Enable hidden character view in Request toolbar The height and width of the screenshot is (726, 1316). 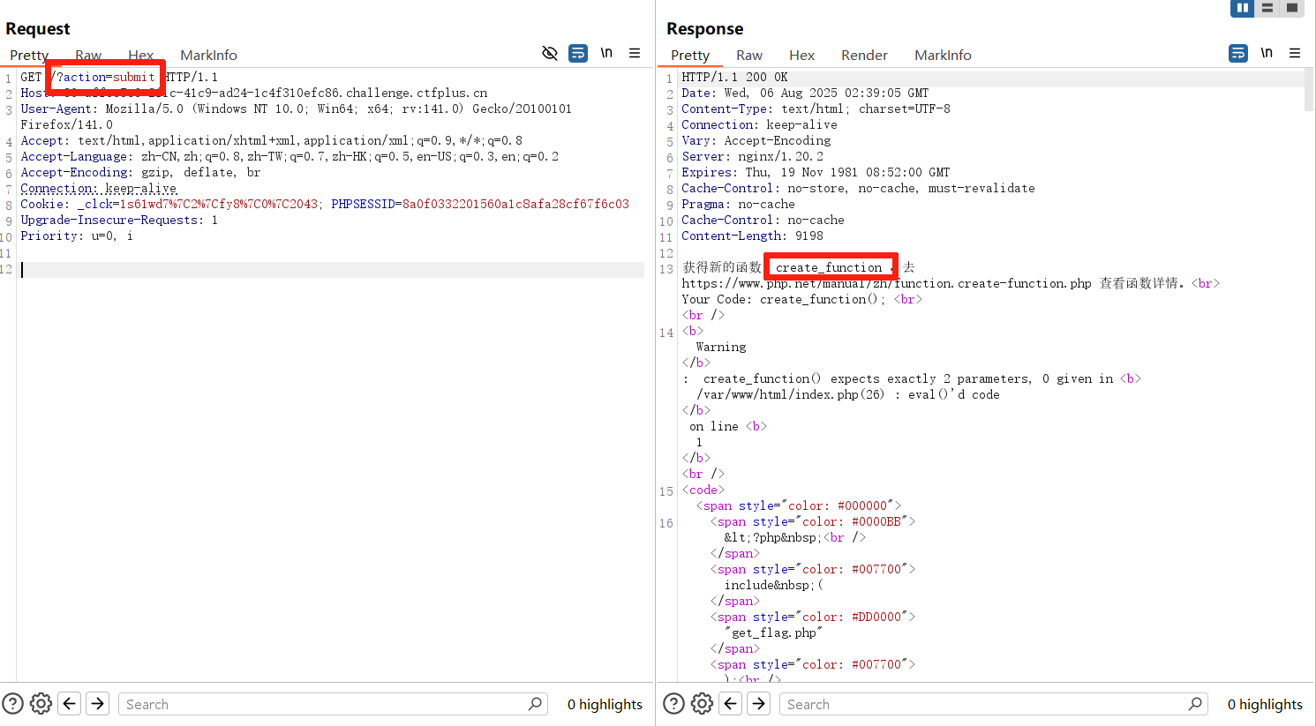click(x=550, y=53)
